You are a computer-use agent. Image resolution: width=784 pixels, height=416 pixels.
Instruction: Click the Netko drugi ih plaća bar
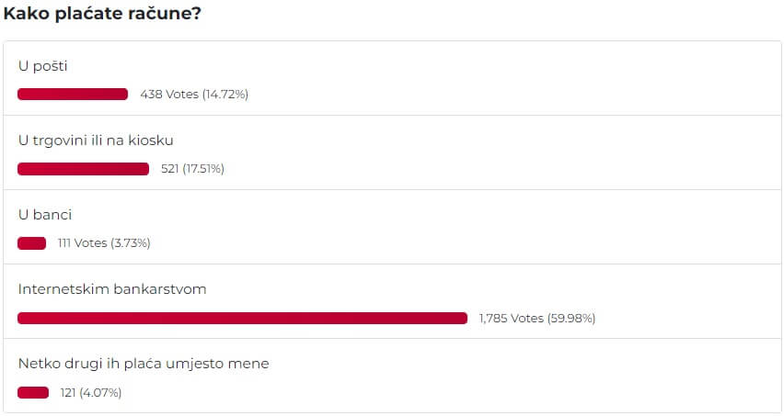(33, 392)
